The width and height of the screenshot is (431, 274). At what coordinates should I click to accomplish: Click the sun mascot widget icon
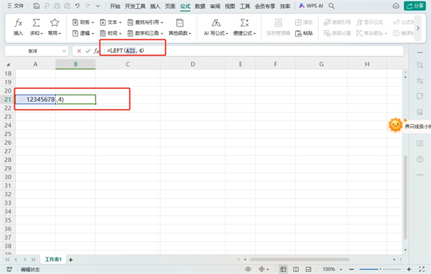pyautogui.click(x=395, y=125)
